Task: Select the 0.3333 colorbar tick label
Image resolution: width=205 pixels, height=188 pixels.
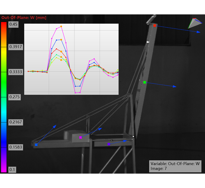Action: 16,72
